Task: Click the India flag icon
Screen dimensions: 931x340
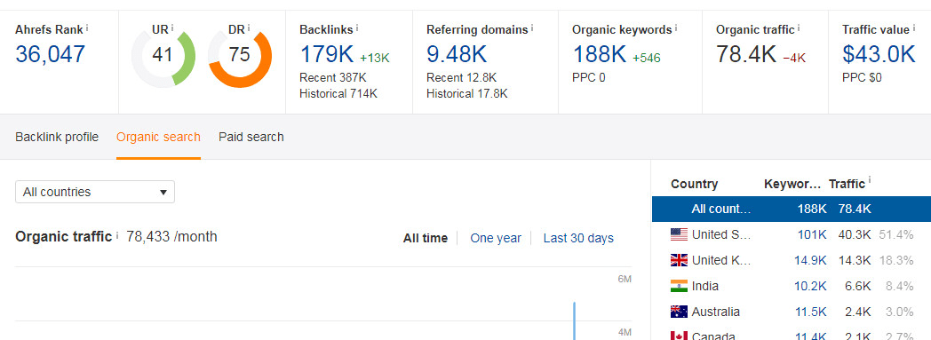Action: tap(679, 286)
